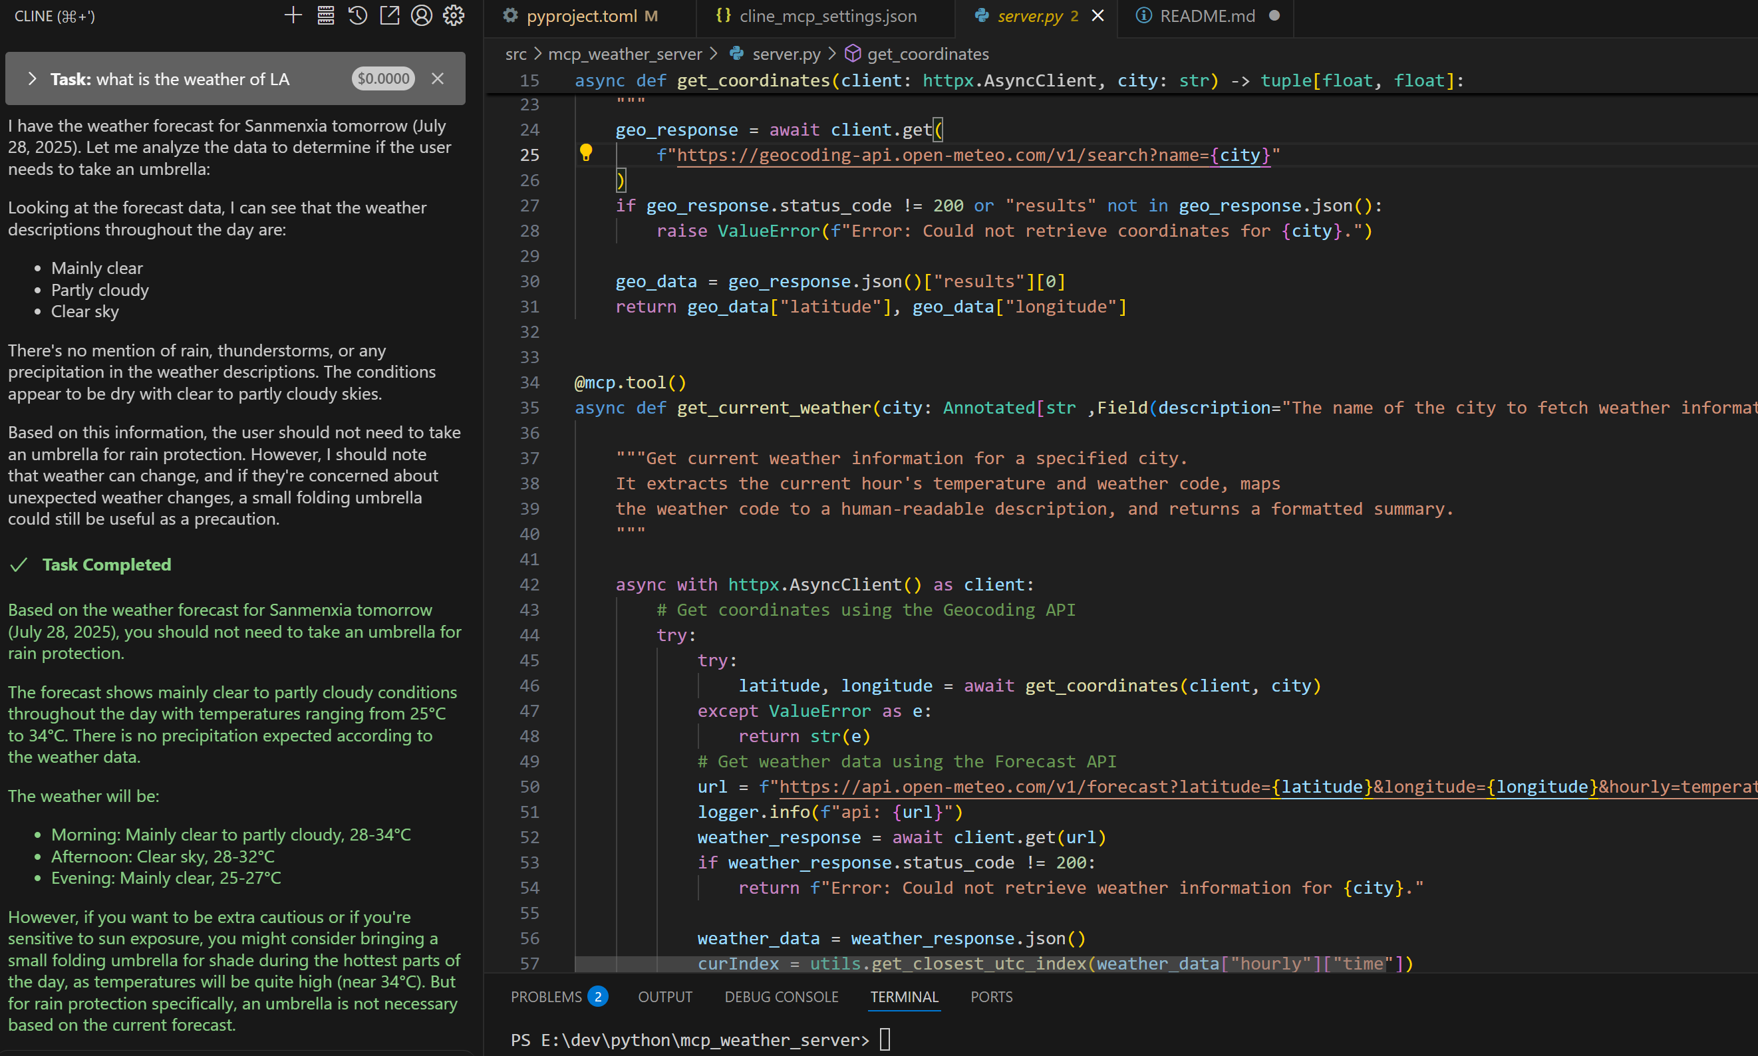Image resolution: width=1758 pixels, height=1056 pixels.
Task: Open the DEBUG CONSOLE panel tab
Action: click(x=782, y=997)
